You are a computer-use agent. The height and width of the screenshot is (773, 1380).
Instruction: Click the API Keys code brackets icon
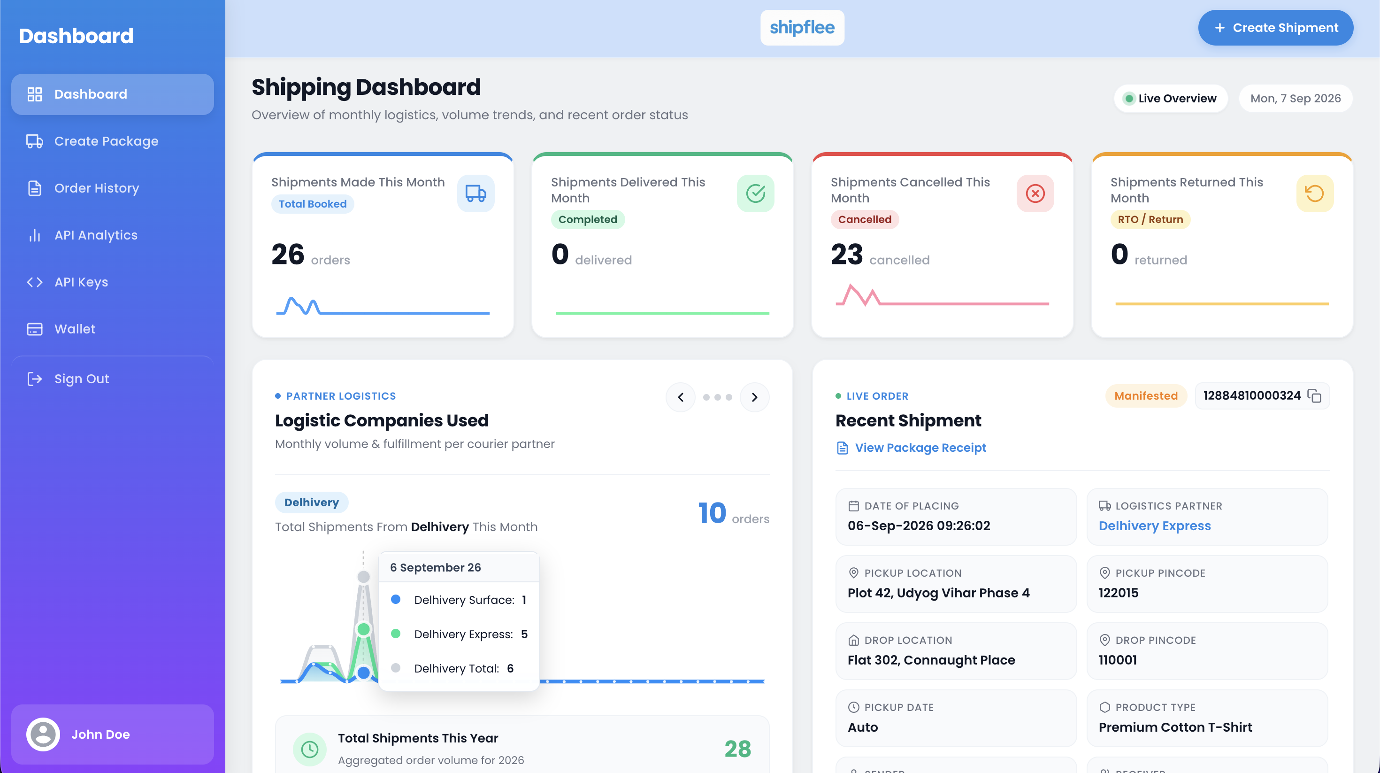click(35, 282)
